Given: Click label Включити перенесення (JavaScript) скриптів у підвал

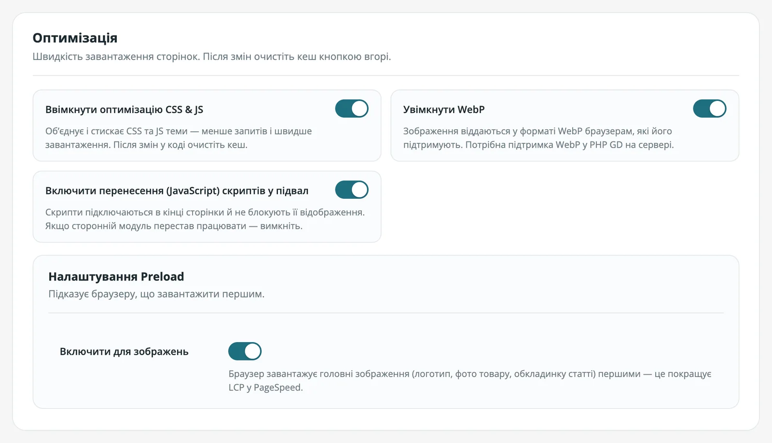Looking at the screenshot, I should (177, 191).
